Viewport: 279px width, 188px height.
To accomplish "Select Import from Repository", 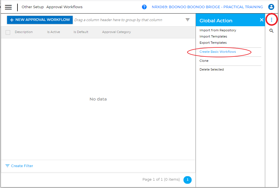I will pyautogui.click(x=218, y=30).
